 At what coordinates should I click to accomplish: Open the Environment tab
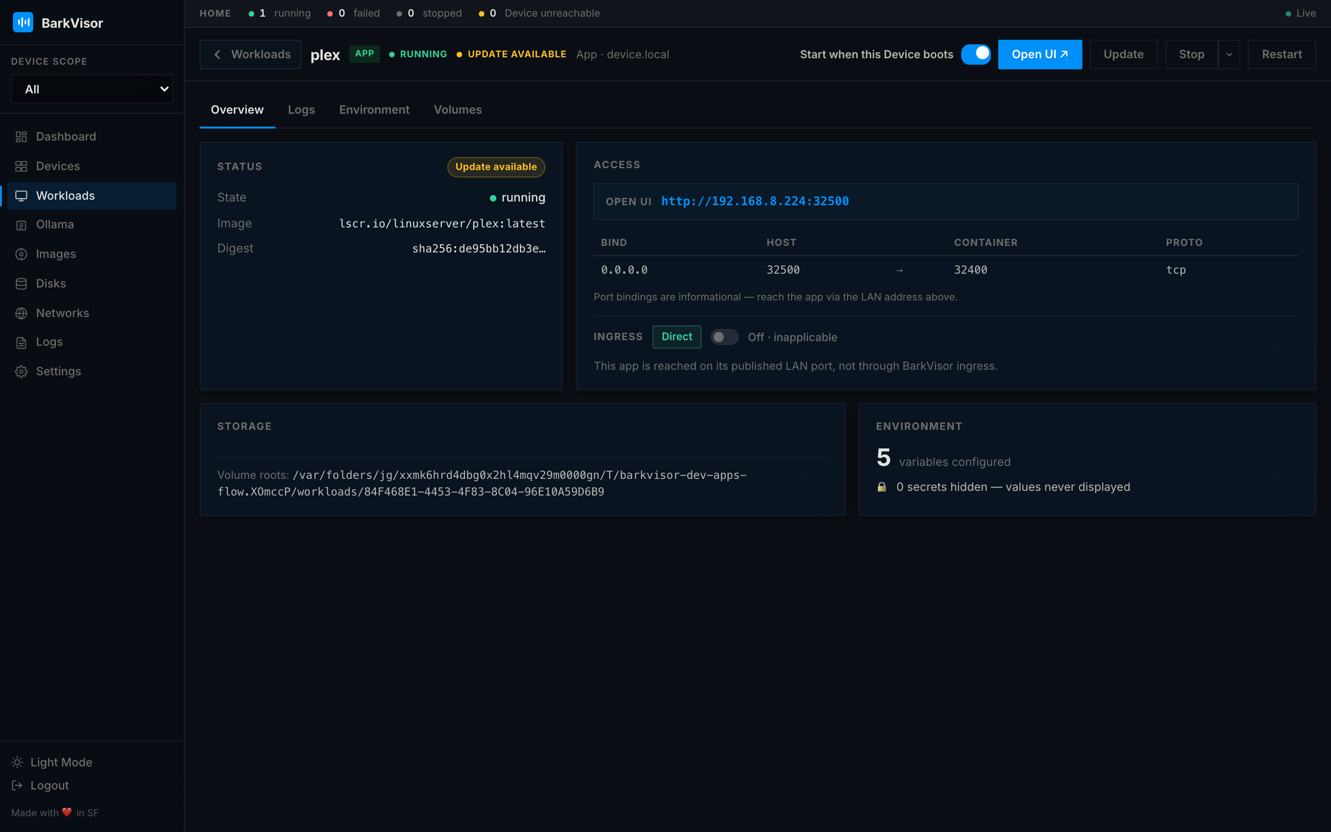point(374,110)
